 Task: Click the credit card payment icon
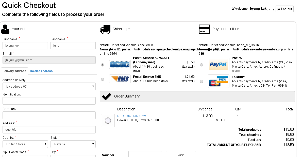tap(204, 29)
